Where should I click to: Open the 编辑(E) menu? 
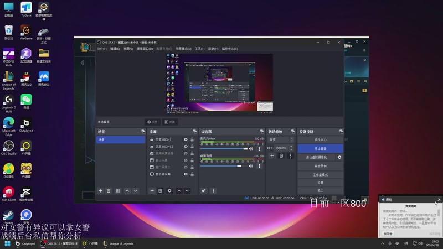click(115, 49)
